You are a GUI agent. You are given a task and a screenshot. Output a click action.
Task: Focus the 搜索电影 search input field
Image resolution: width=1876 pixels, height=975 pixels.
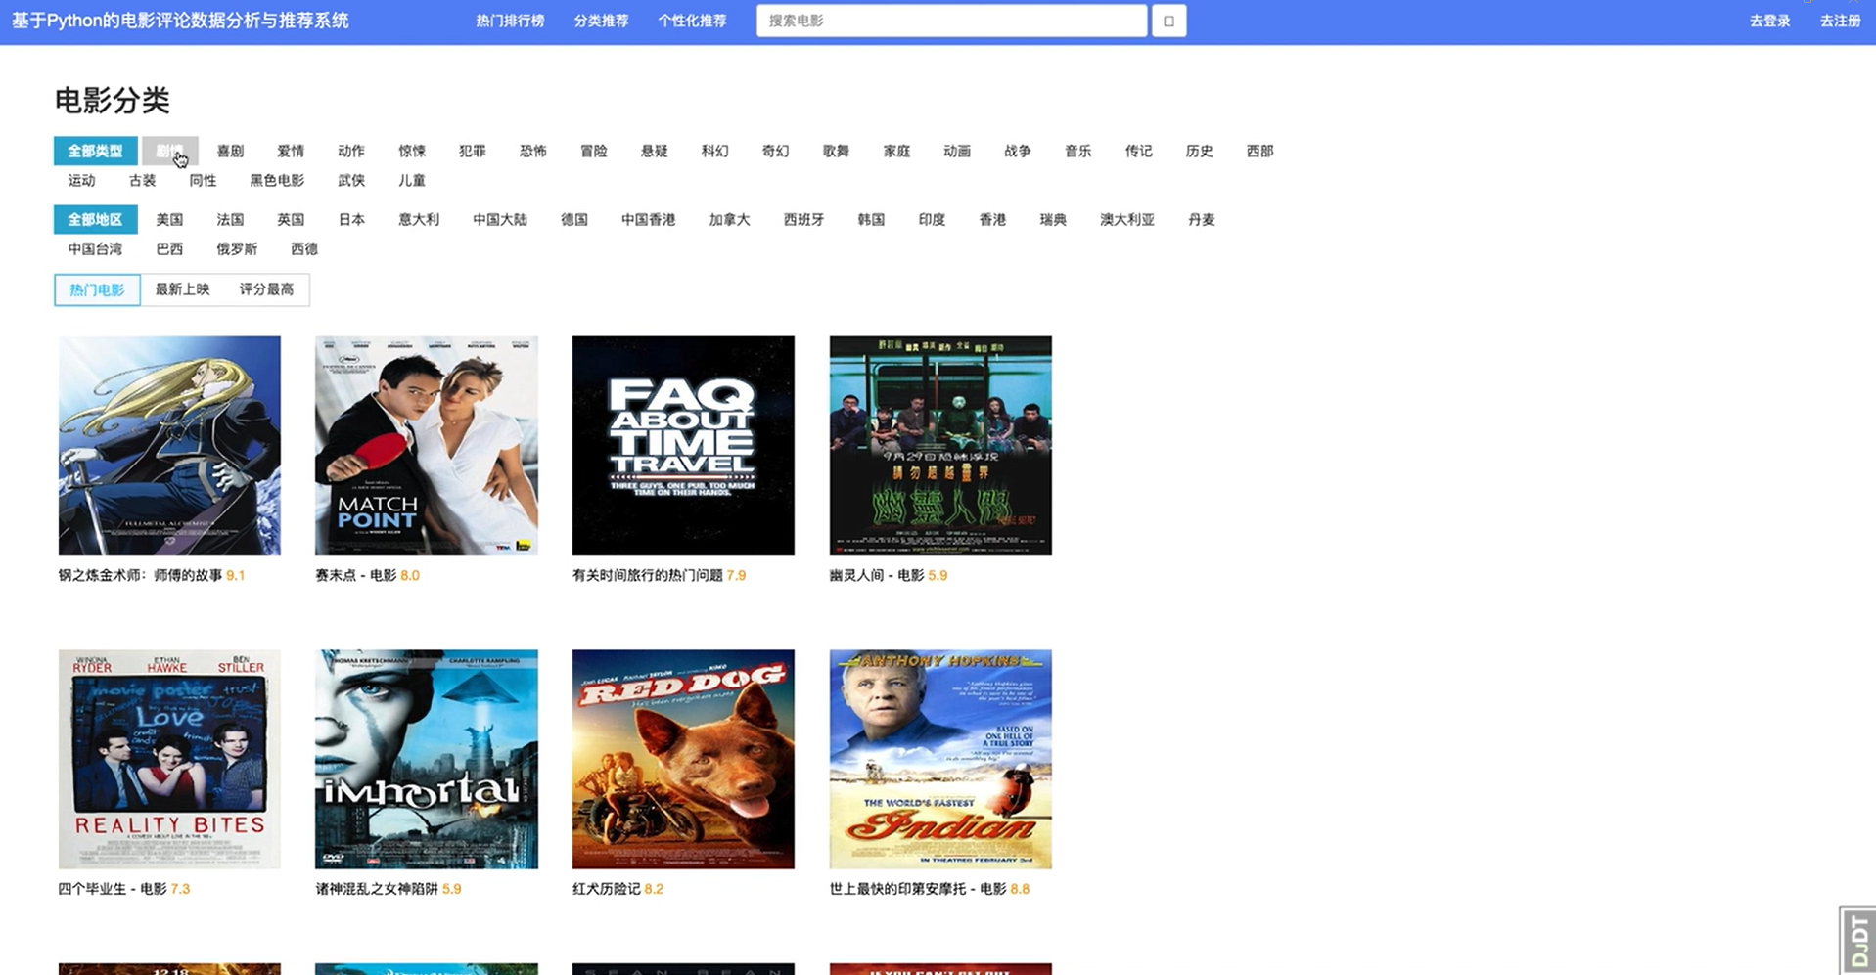951,21
